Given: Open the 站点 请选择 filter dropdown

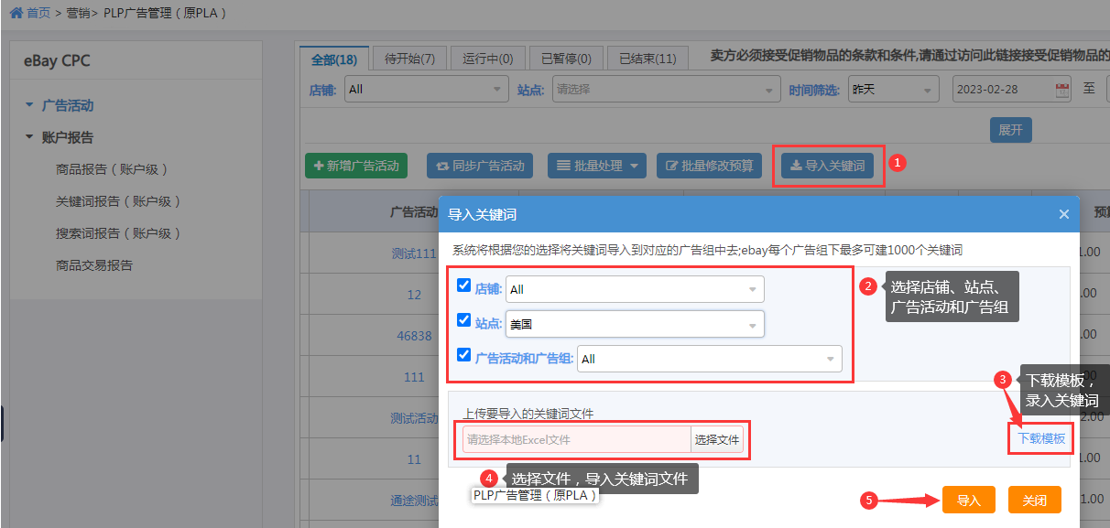Looking at the screenshot, I should pyautogui.click(x=666, y=90).
